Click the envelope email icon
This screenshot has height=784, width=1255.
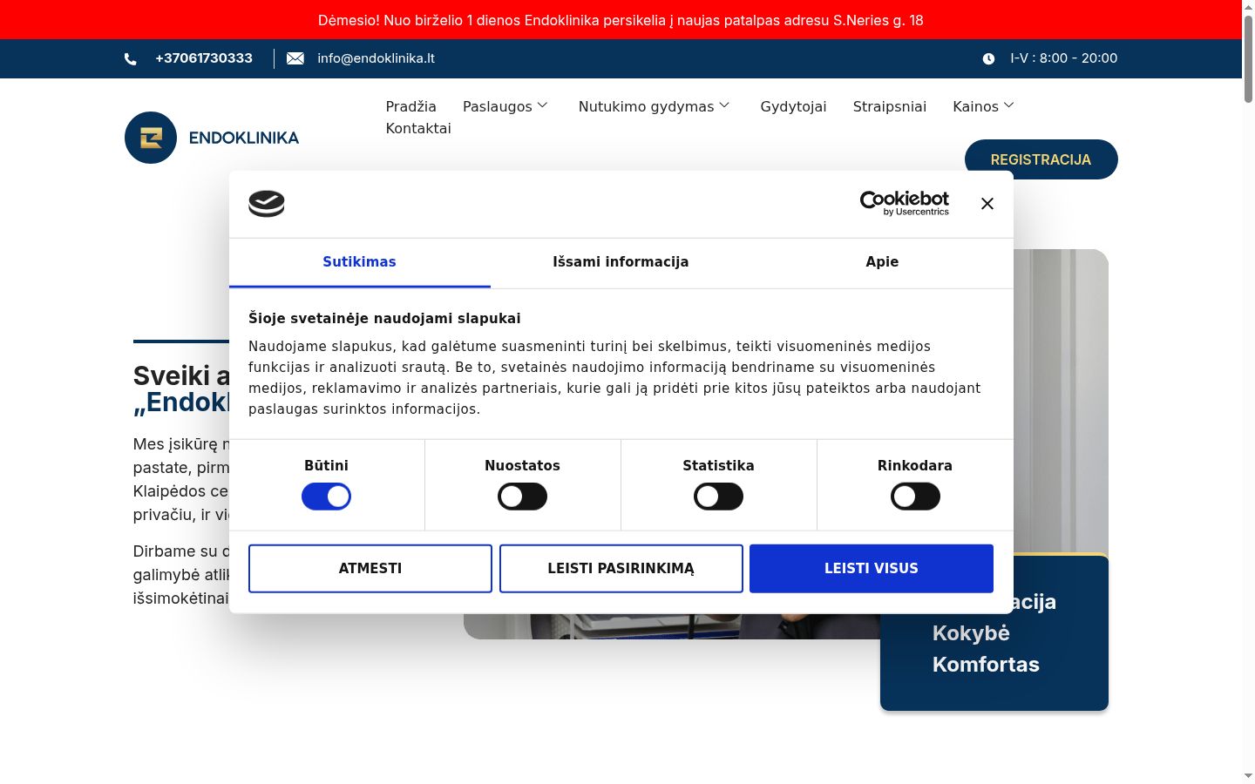click(x=295, y=58)
